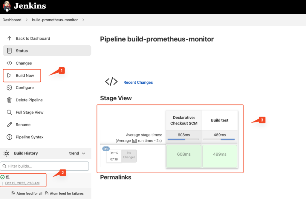Click the Full Stage View magnifier icon
This screenshot has width=306, height=201.
point(9,112)
